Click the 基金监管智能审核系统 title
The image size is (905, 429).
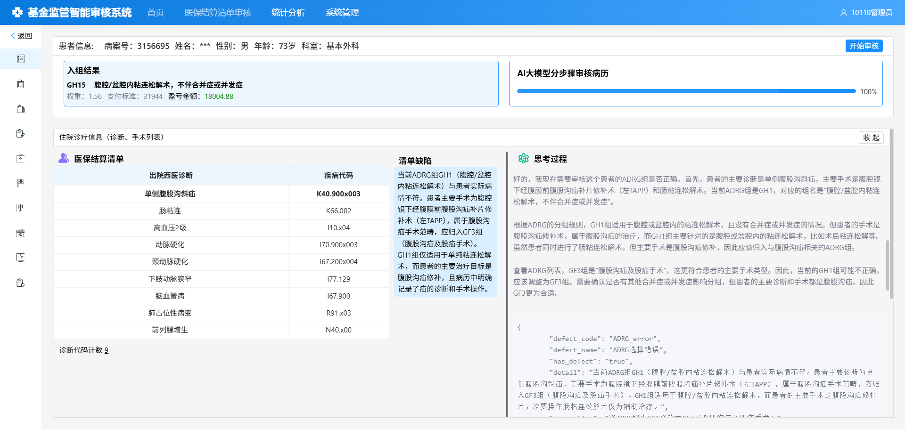80,13
